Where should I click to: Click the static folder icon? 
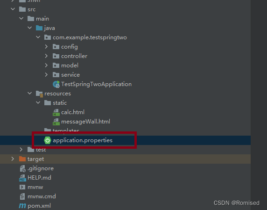click(48, 103)
